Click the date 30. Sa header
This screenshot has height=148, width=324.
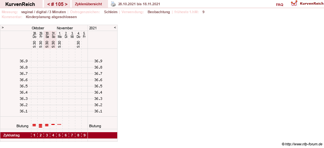47,35
